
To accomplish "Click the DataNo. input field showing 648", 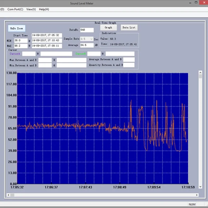I will pos(87,30).
